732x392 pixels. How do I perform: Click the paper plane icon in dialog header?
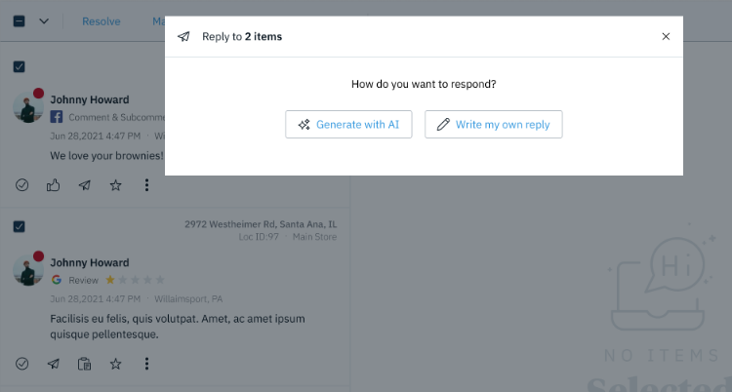click(183, 36)
